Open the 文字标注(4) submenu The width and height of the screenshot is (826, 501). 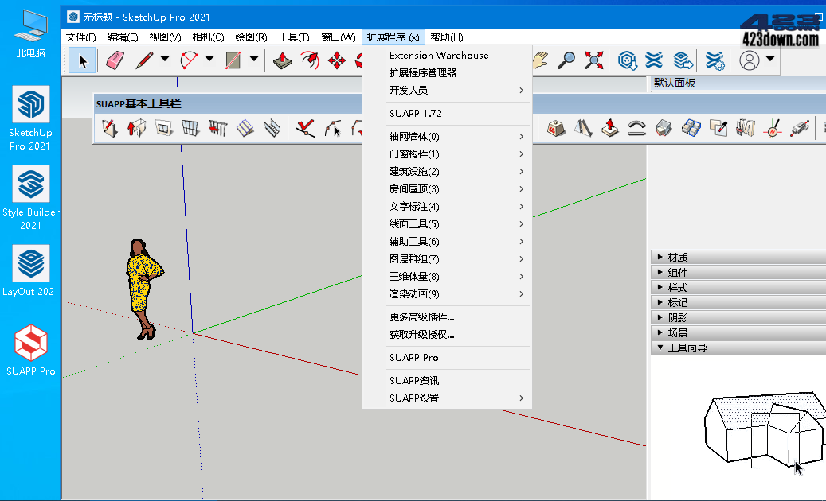447,207
